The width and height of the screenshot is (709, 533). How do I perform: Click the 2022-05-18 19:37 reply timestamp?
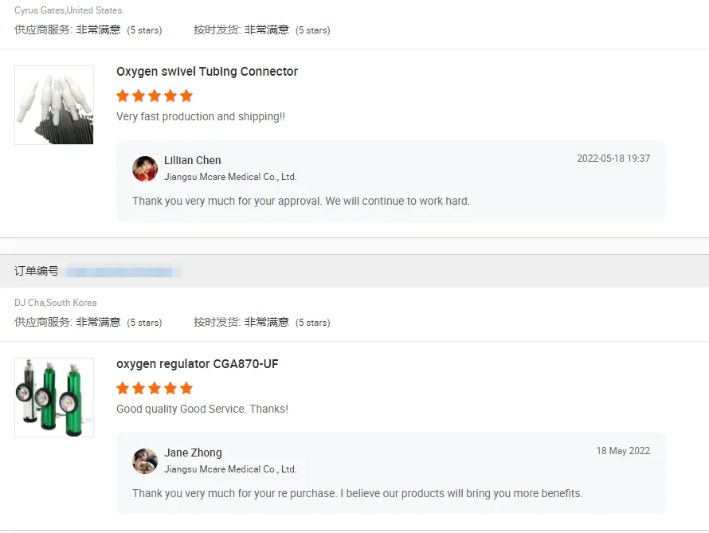[x=613, y=159]
